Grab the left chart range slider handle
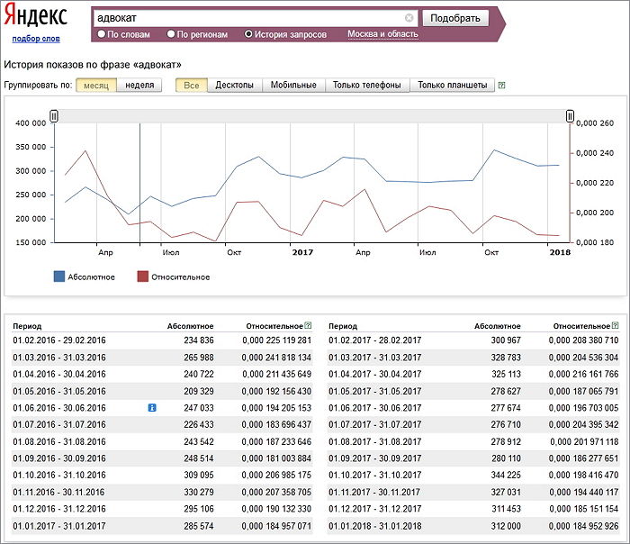Image resolution: width=630 pixels, height=544 pixels. pos(54,116)
